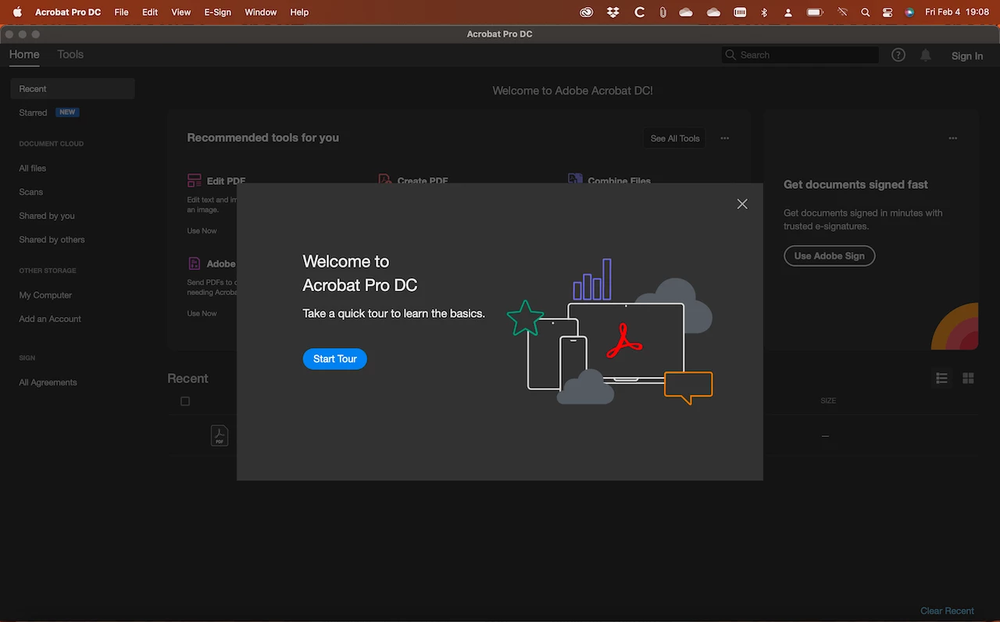1000x622 pixels.
Task: Click the Siri icon in menu bar
Action: point(909,12)
